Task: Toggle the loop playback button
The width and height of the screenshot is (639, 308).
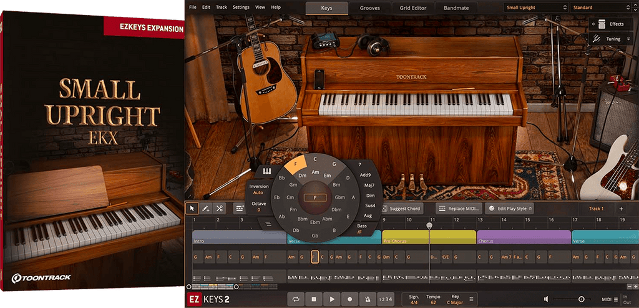Action: [295, 299]
